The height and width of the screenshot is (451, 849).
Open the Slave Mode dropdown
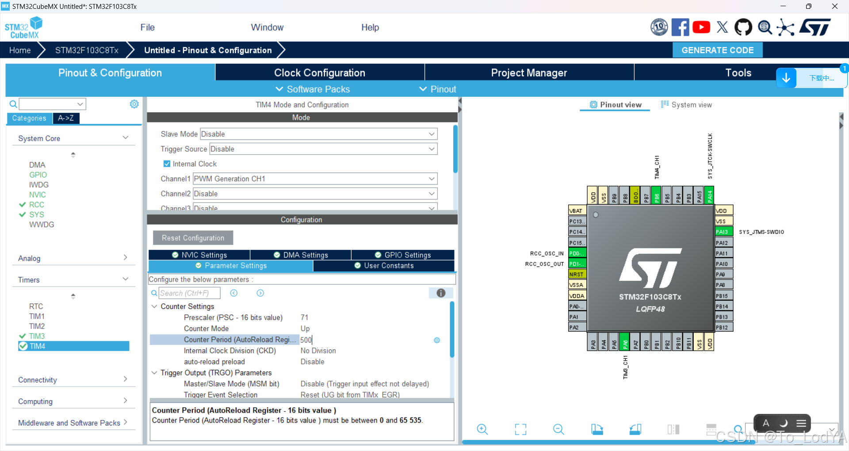click(318, 134)
